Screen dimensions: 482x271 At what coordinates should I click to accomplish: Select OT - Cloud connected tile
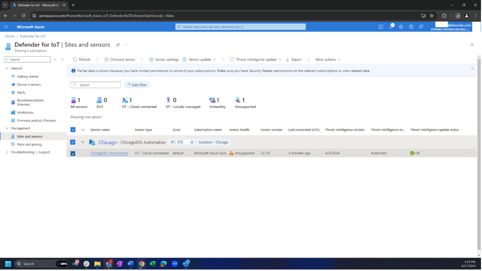click(139, 103)
